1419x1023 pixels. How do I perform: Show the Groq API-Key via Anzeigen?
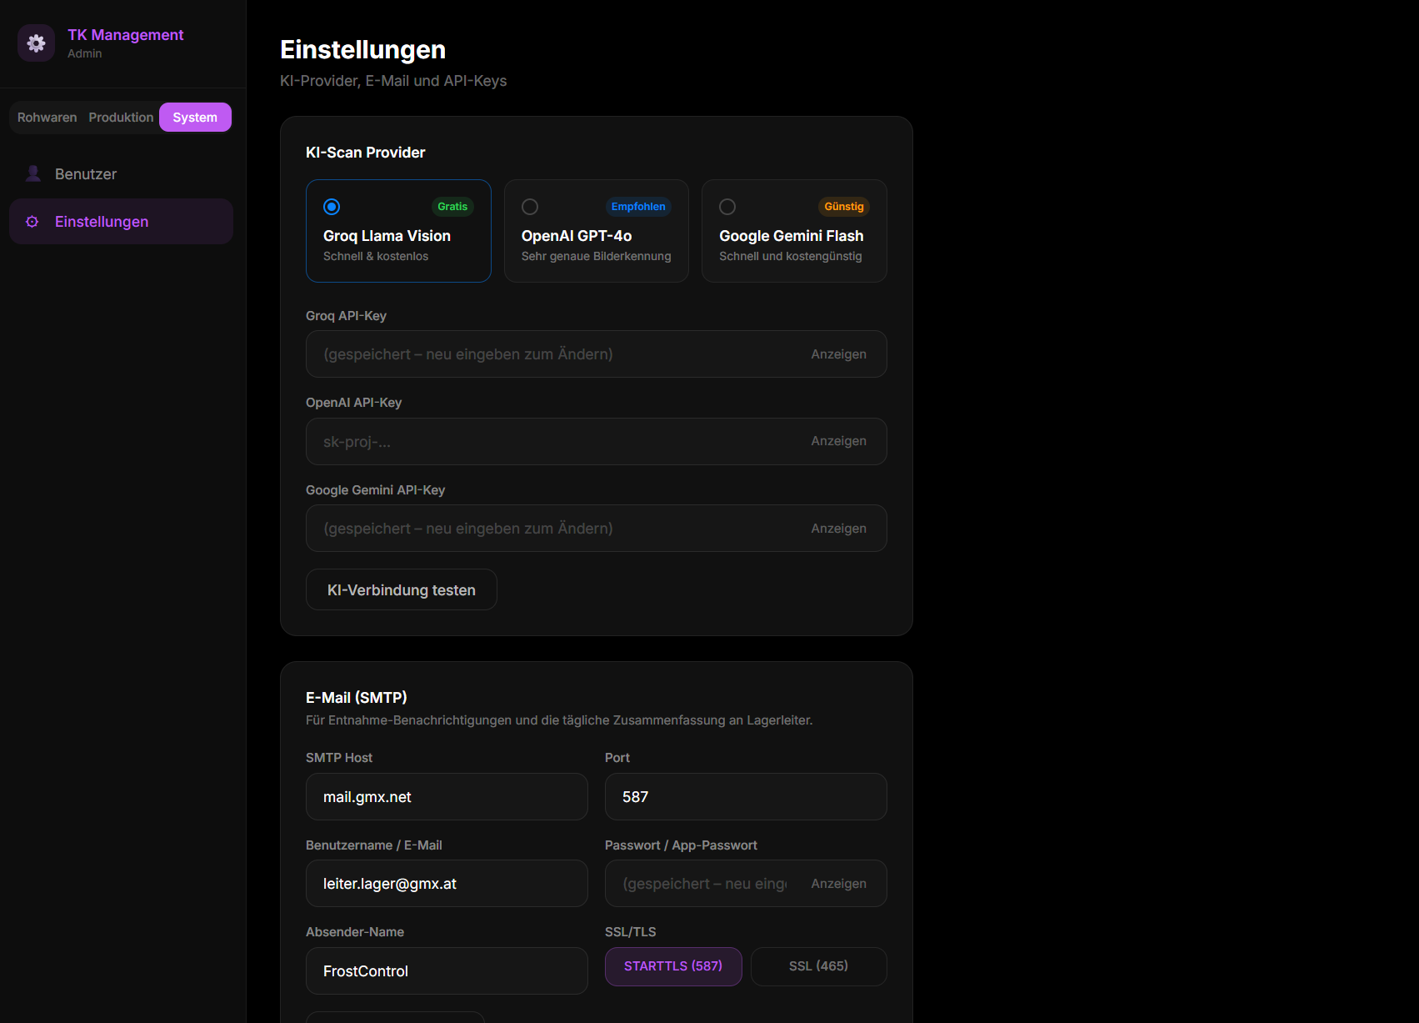tap(839, 354)
